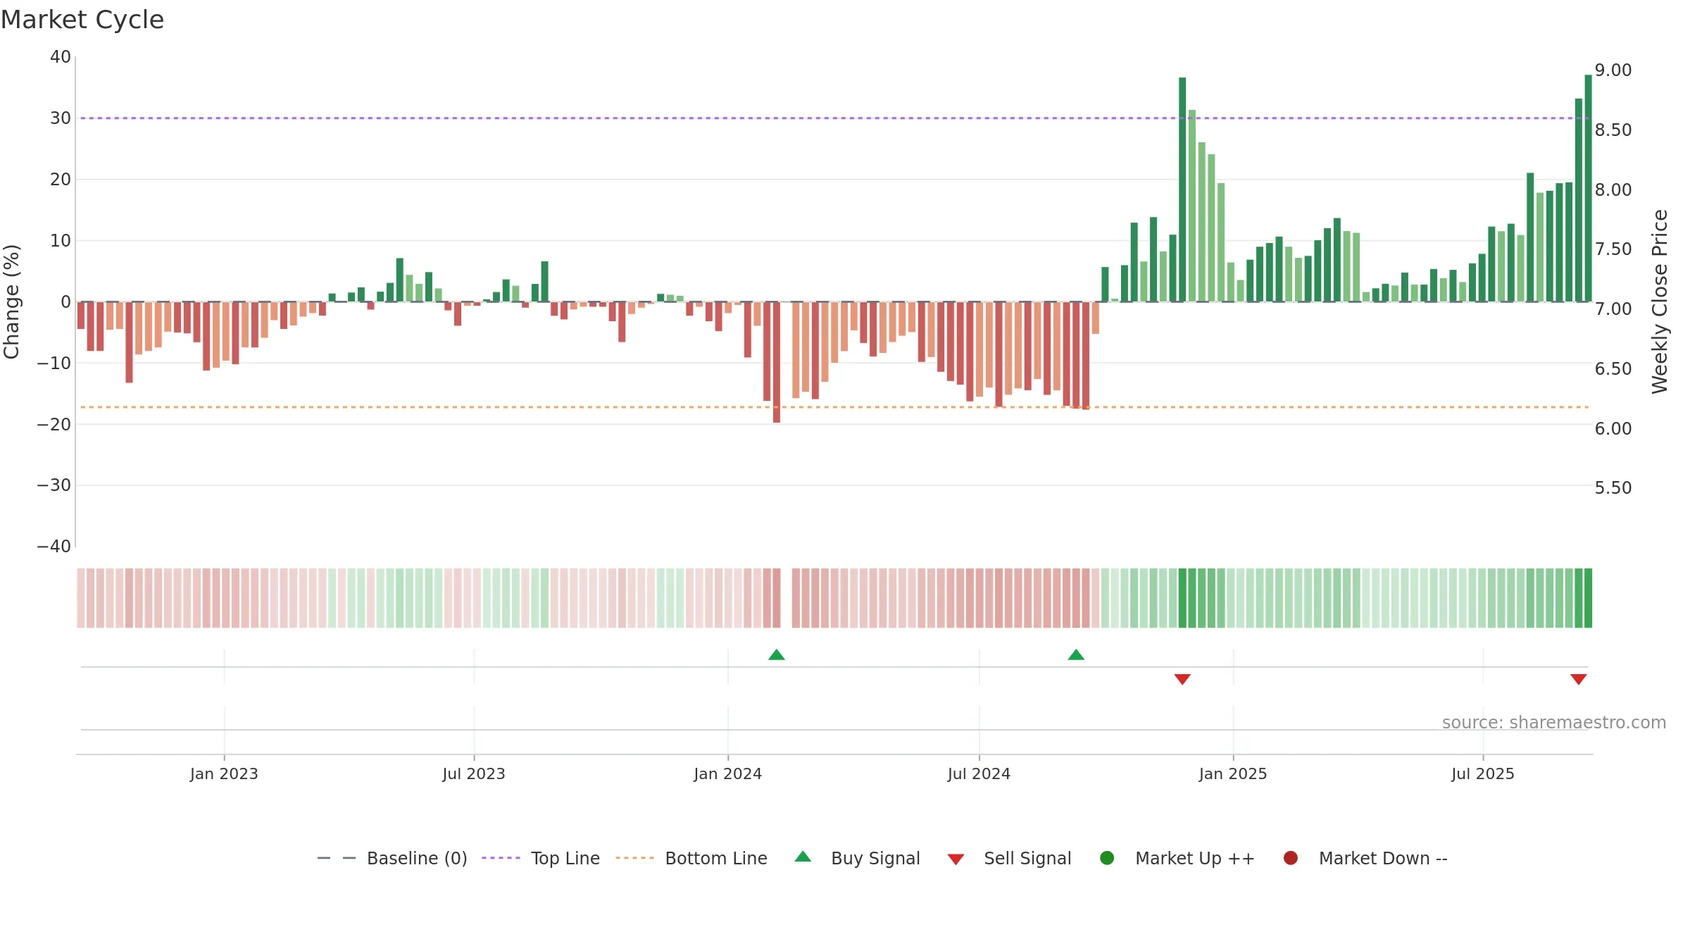Click the 9.00 price tick on the right axis
Image resolution: width=1690 pixels, height=951 pixels.
pyautogui.click(x=1613, y=70)
